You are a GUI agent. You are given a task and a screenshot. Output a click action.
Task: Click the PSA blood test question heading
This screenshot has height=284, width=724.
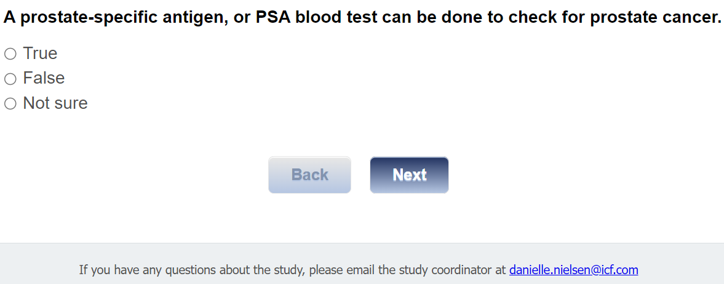click(x=362, y=18)
